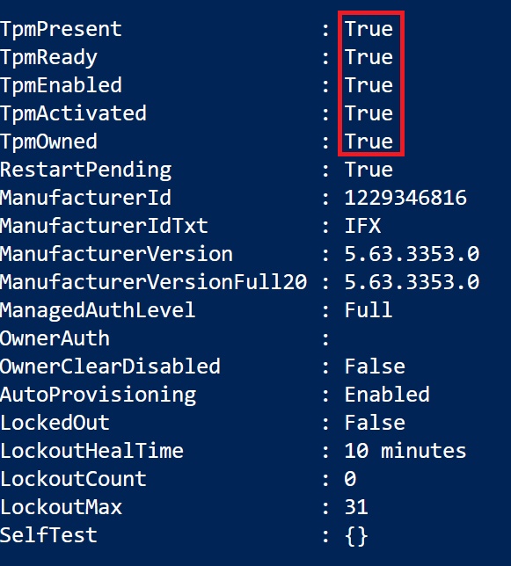Screen dimensions: 511x566
Task: Click the ManufacturerVersion value 5.63.3353.0
Action: coord(412,254)
